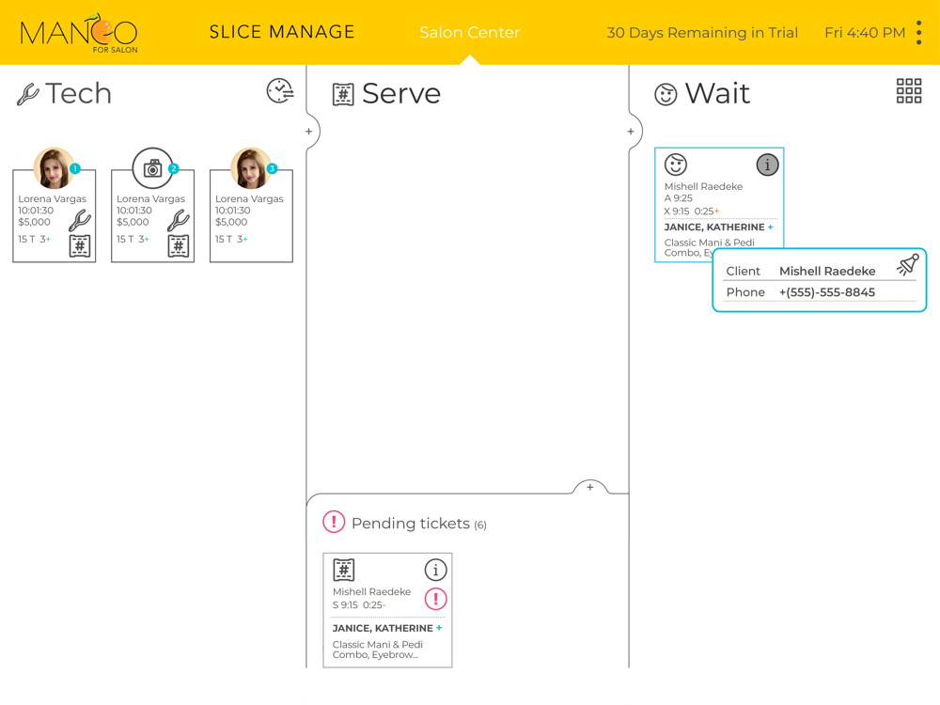This screenshot has width=940, height=705.
Task: Click Lorena Vargas name on third tech card
Action: [249, 198]
